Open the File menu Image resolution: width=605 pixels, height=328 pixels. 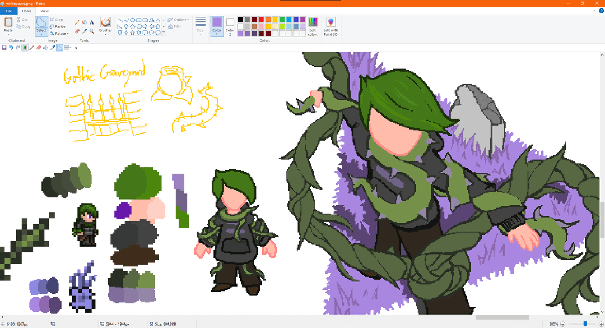8,11
